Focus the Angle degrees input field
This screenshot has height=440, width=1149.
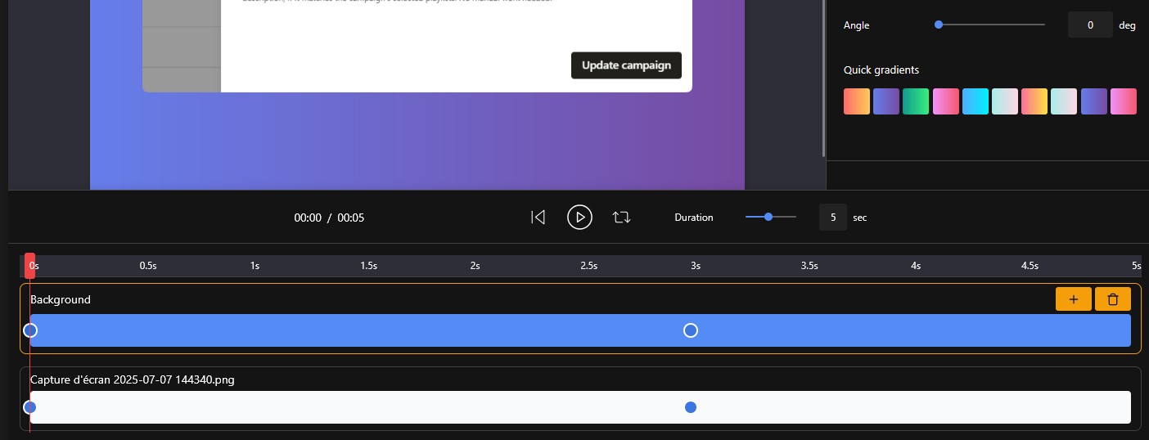pos(1090,25)
